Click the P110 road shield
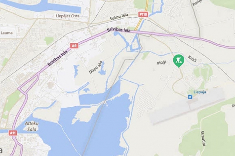The width and height of the screenshot is (235, 156). tap(143, 14)
